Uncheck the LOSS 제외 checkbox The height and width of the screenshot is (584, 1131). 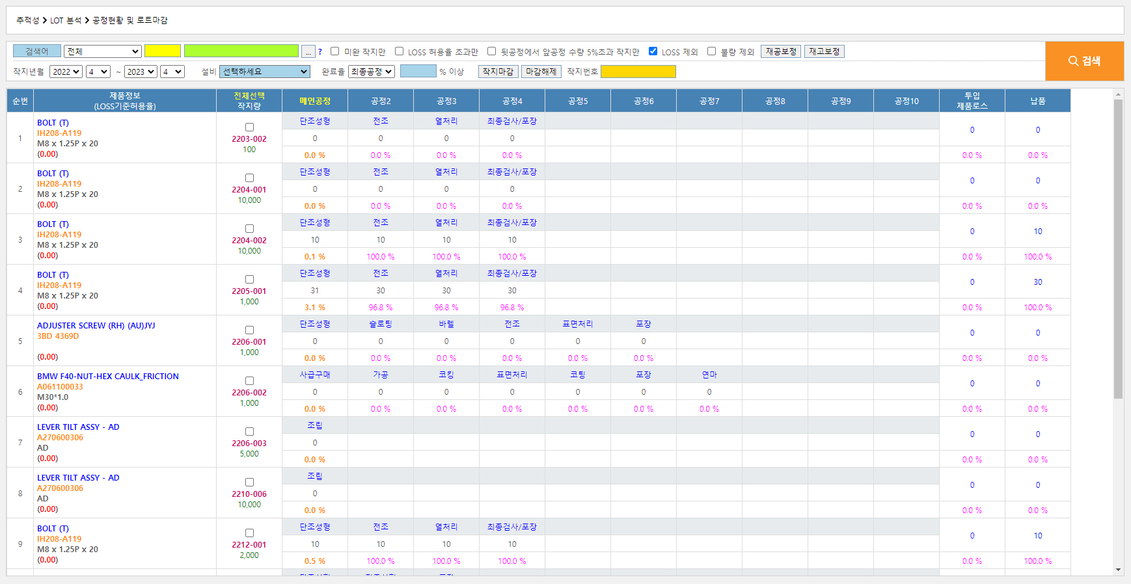pos(653,51)
